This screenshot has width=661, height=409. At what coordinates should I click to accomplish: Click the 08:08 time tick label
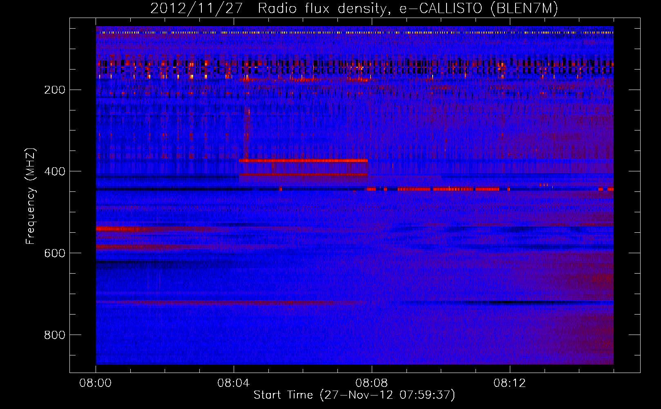point(372,383)
